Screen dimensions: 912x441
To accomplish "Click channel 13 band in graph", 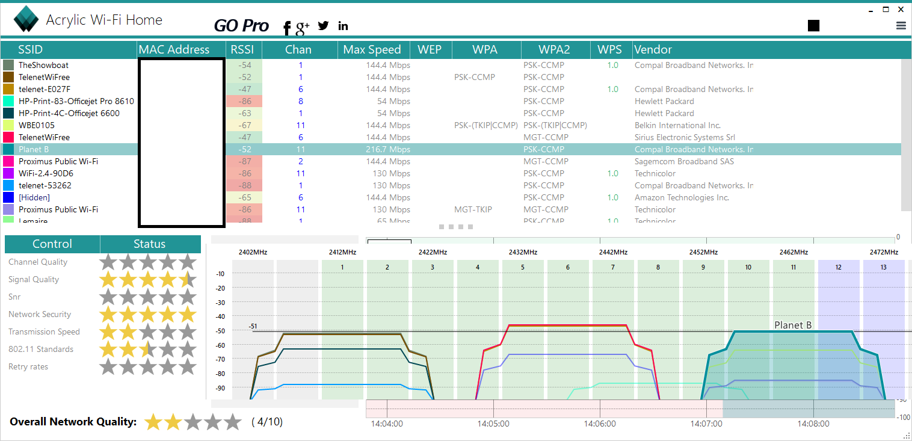I will 884,329.
